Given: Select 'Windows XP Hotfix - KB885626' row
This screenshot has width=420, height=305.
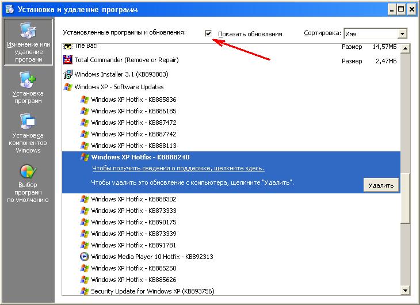Looking at the screenshot, I should click(x=133, y=280).
